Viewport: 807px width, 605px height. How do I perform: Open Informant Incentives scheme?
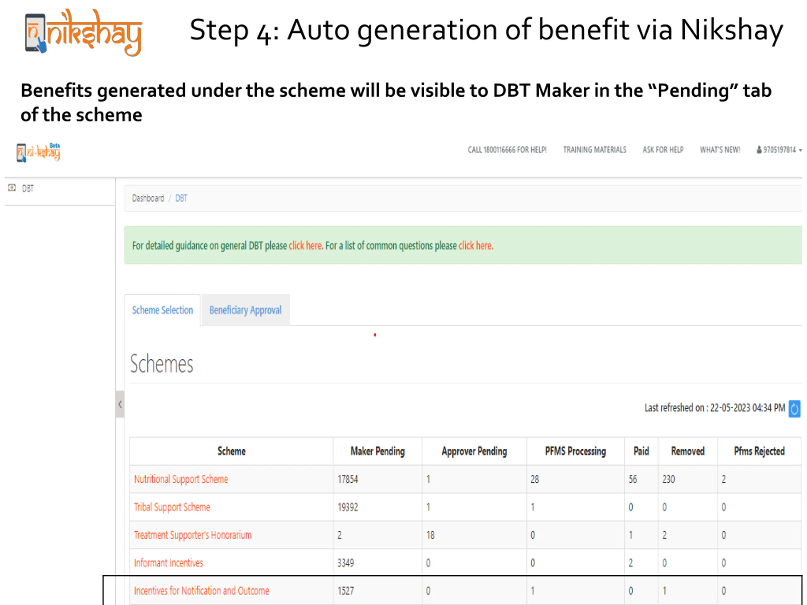[x=168, y=563]
